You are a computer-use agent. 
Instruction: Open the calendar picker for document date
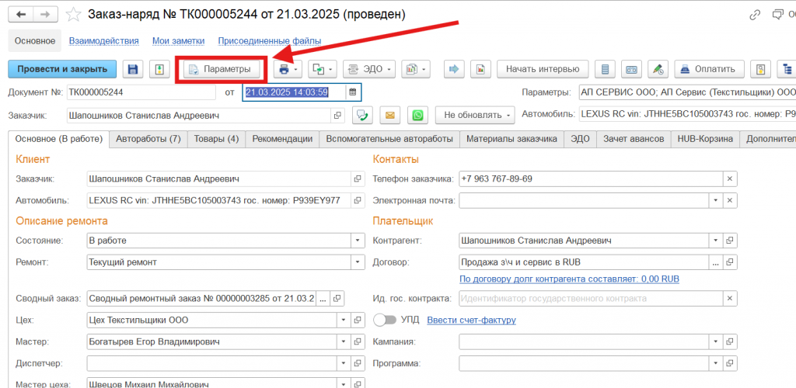click(x=352, y=92)
